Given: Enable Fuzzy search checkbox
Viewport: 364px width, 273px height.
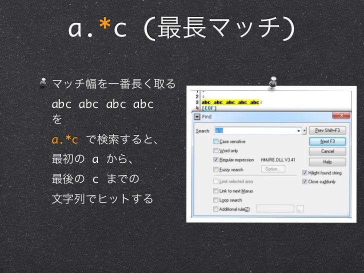Looking at the screenshot, I should pyautogui.click(x=216, y=169).
